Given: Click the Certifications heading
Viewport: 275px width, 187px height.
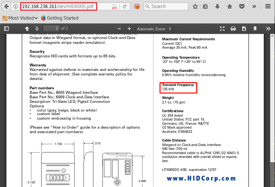Looking at the screenshot, I should point(173,111).
